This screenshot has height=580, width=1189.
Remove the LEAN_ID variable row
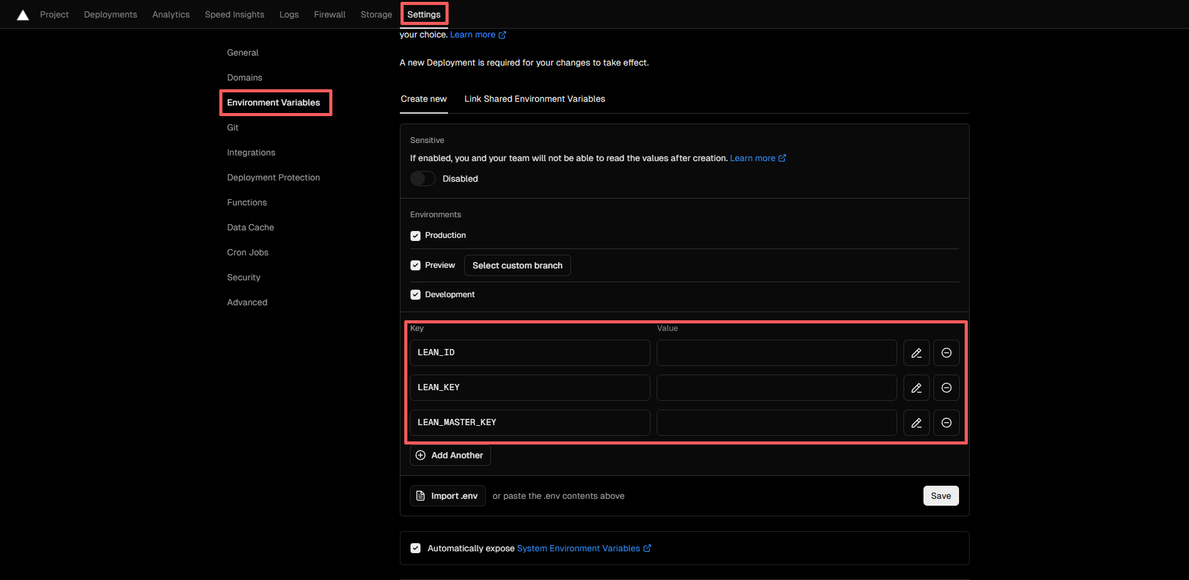tap(946, 353)
